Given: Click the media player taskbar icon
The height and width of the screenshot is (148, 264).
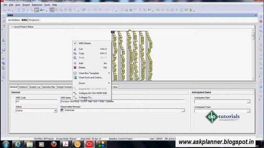Looking at the screenshot, I should click(x=41, y=144).
